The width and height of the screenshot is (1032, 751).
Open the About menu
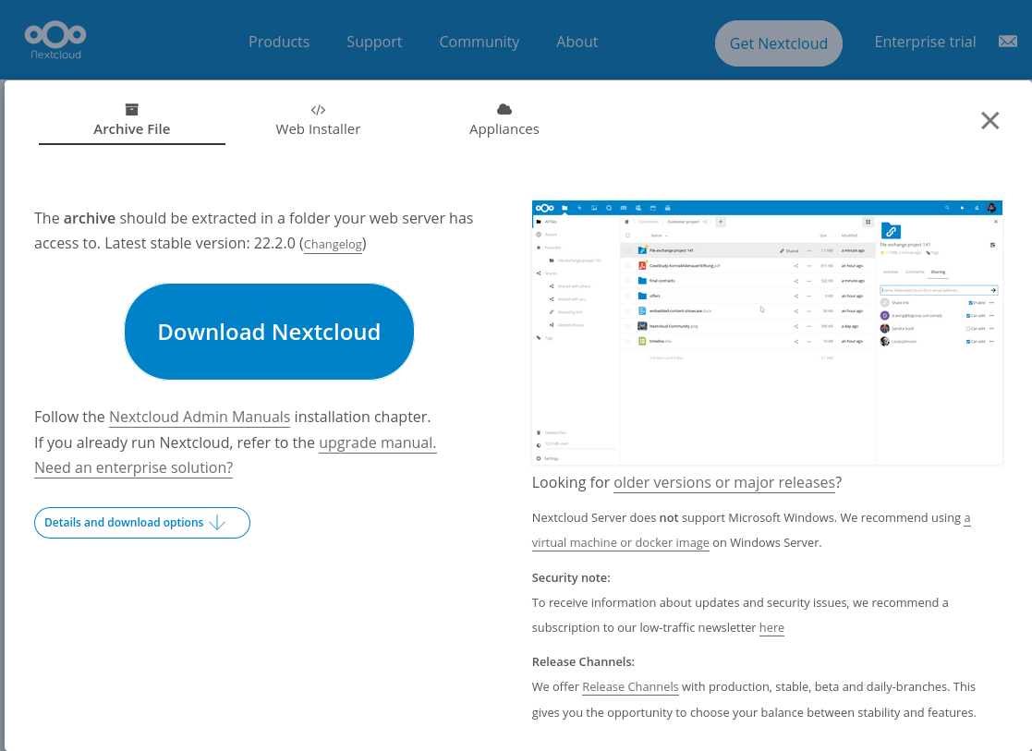tap(577, 42)
